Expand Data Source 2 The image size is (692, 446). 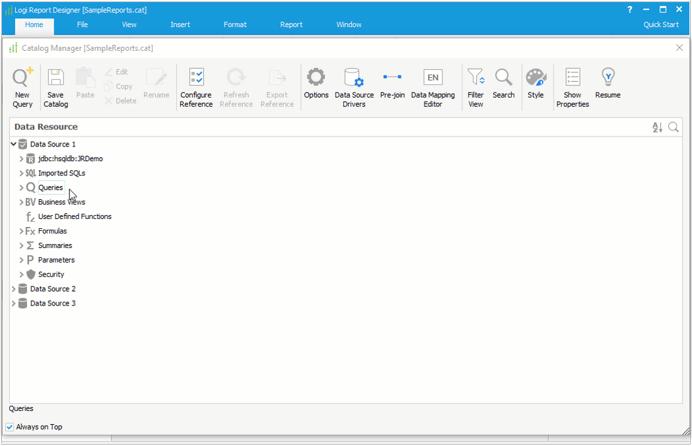tap(13, 288)
